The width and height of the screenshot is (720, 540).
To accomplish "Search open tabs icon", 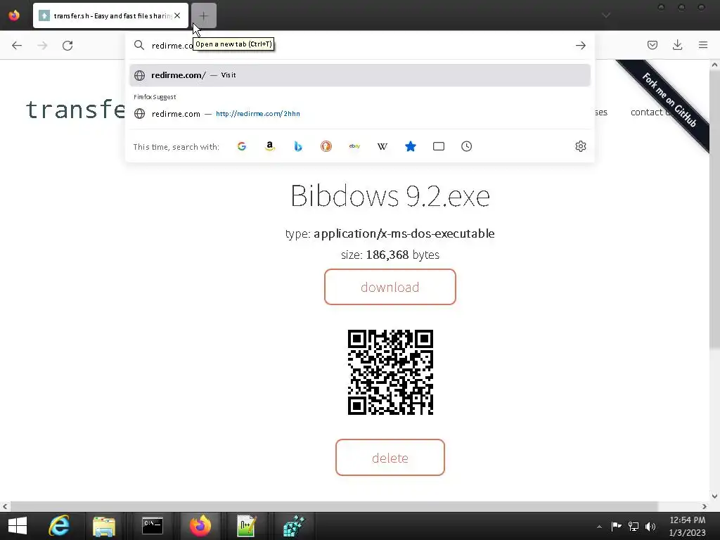I will [439, 146].
